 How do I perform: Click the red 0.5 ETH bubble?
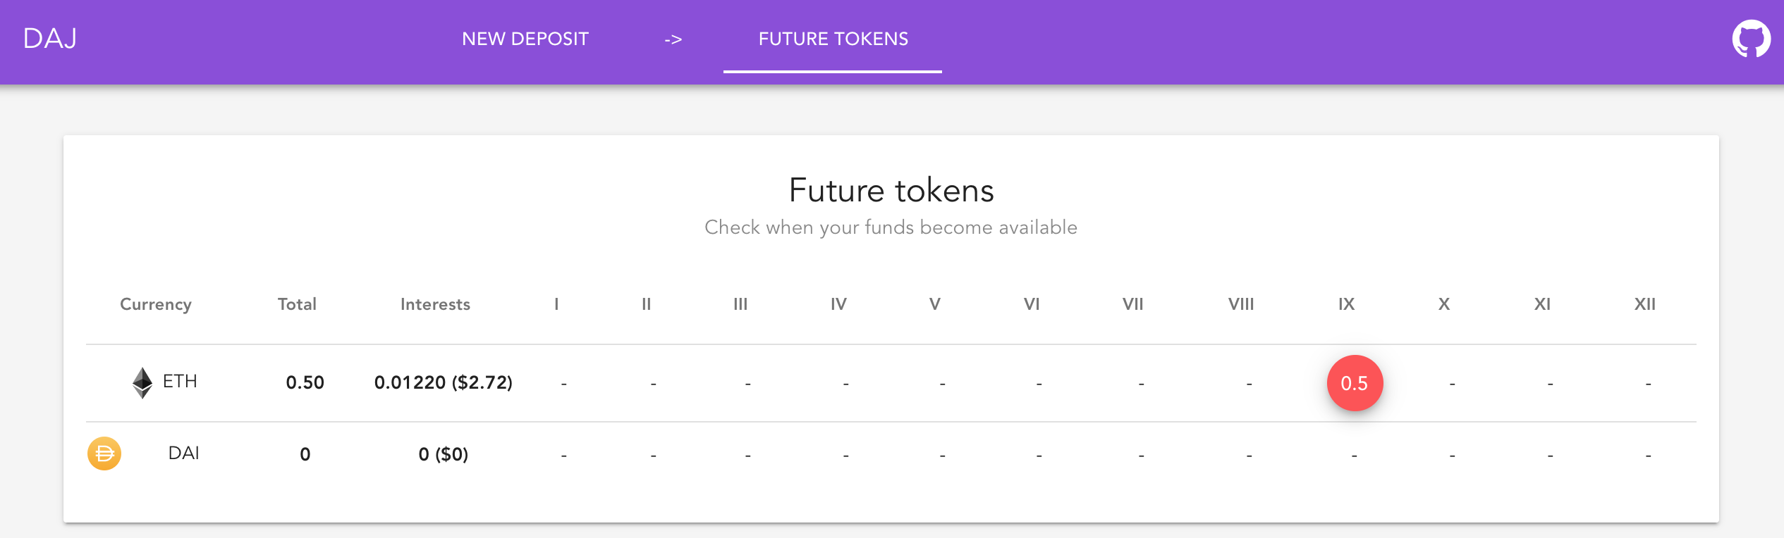(x=1354, y=383)
